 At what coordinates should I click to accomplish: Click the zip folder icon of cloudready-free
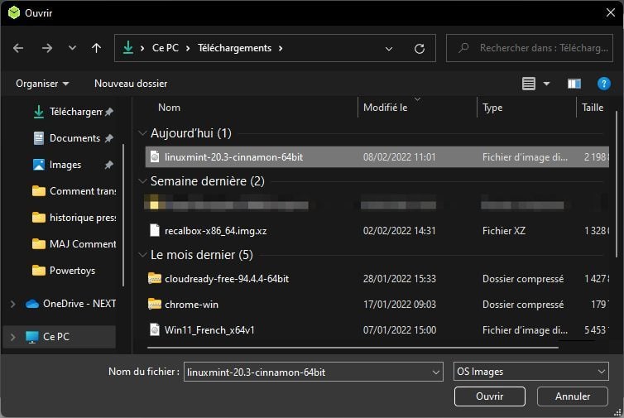tap(155, 278)
